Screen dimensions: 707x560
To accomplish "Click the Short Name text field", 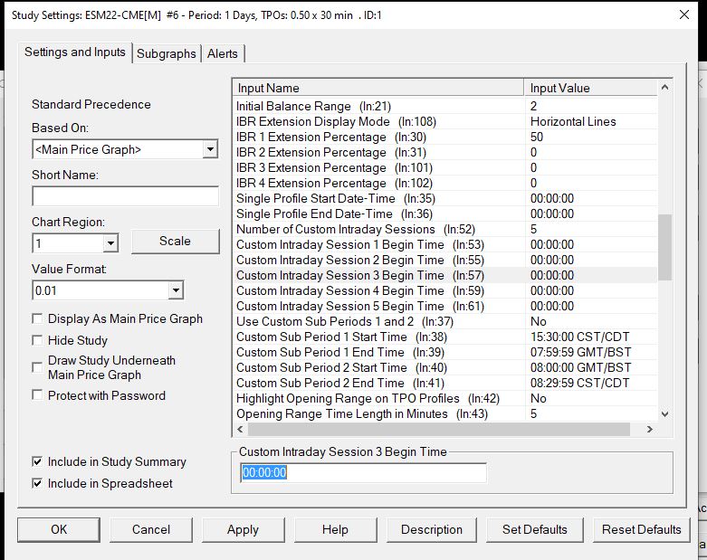I will coord(125,196).
